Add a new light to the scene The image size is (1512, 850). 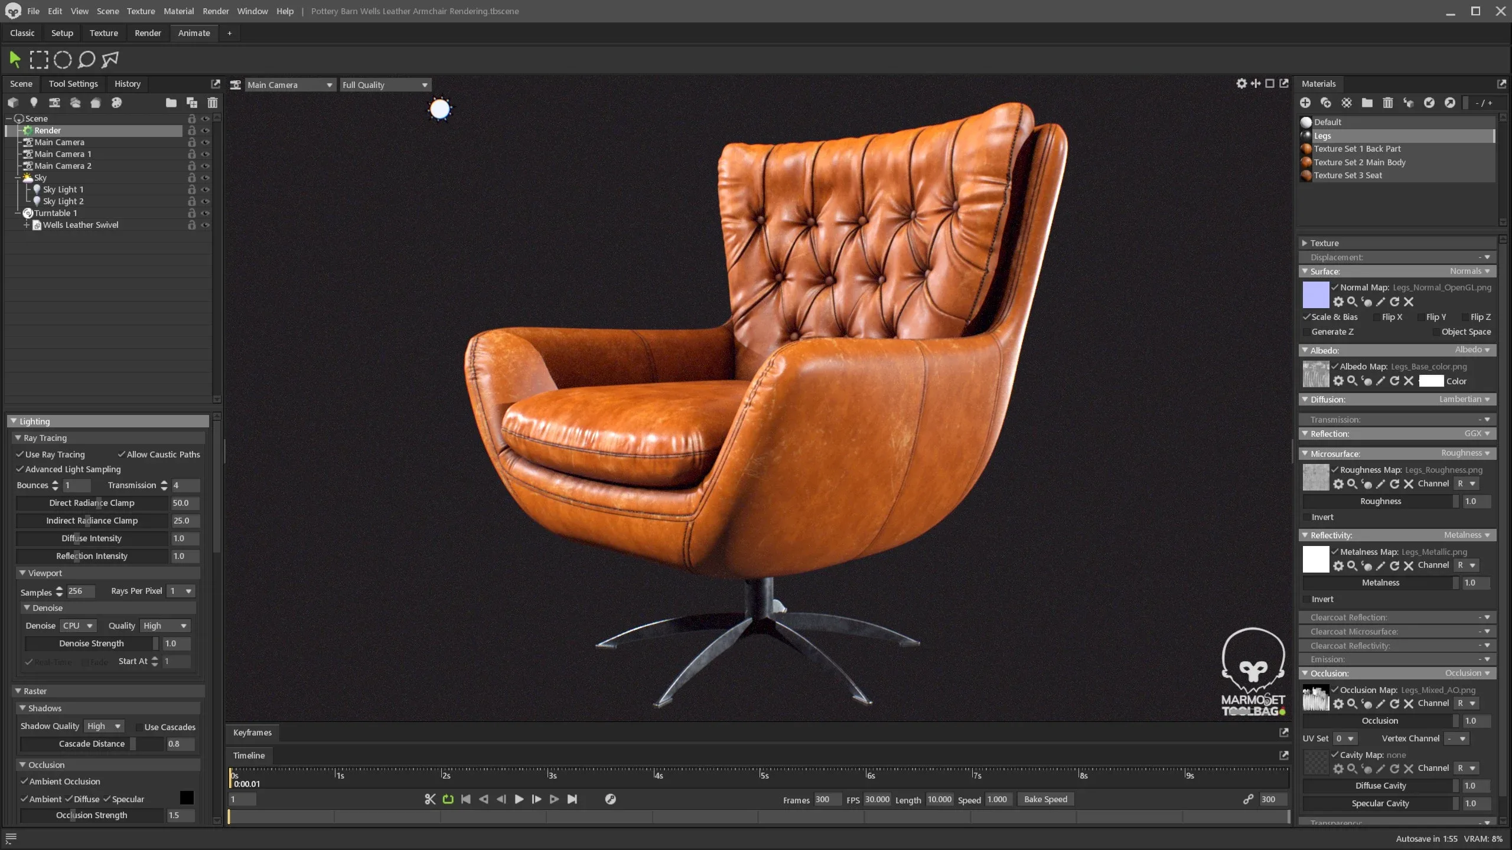[34, 102]
